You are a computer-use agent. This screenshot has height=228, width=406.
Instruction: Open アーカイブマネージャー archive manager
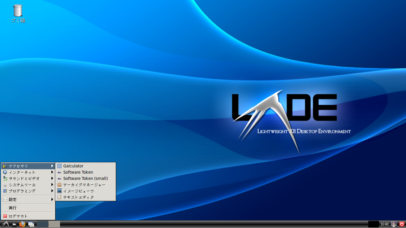tap(86, 185)
